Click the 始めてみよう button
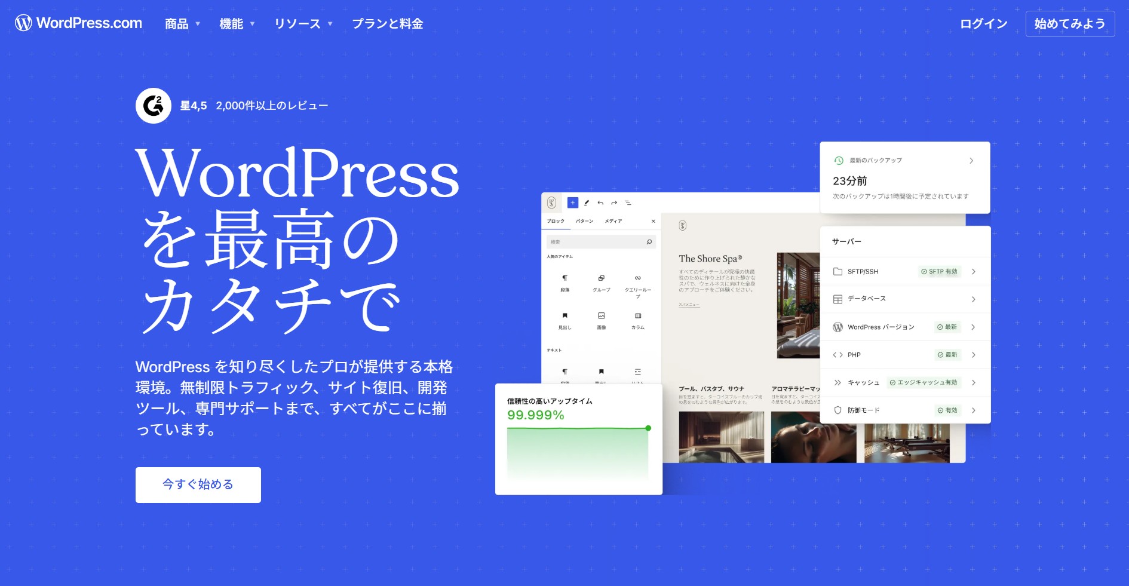The image size is (1129, 586). pyautogui.click(x=1070, y=24)
